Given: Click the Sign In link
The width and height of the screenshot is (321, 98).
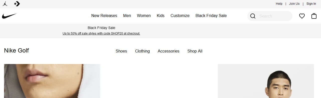Looking at the screenshot, I should 311,4.
